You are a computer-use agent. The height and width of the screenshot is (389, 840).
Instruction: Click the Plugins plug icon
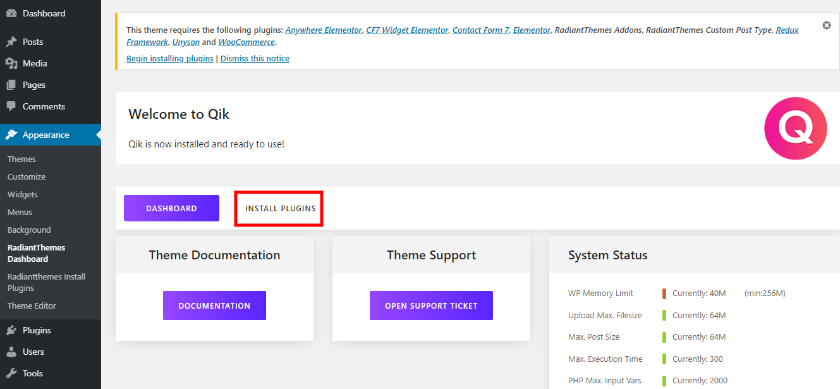tap(11, 330)
